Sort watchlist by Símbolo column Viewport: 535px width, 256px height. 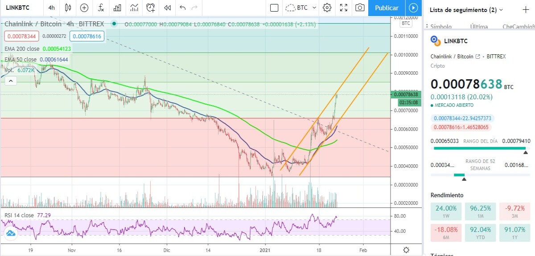click(x=441, y=27)
